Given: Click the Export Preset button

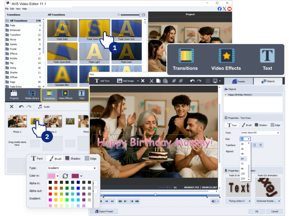Looking at the screenshot, I should (x=104, y=211).
